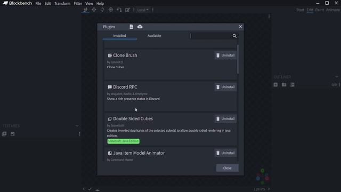Add group folder icon in Outliner

[284, 85]
